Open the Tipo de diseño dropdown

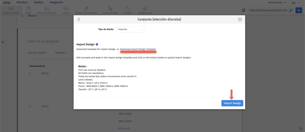[131, 29]
